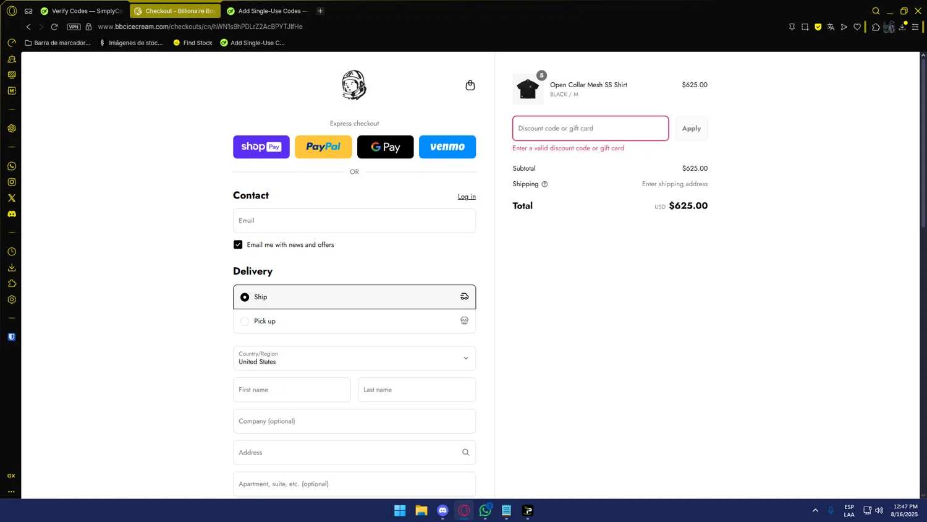Click the pinboard pin icon

pyautogui.click(x=792, y=27)
